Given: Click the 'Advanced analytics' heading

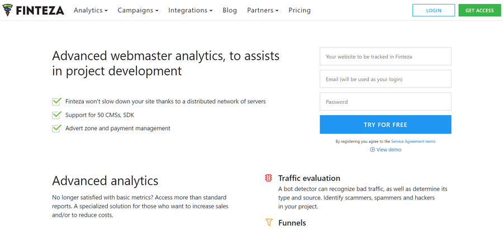Looking at the screenshot, I should coord(105,181).
